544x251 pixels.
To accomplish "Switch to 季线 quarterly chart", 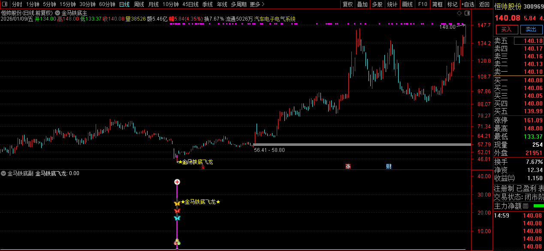I will 208,4.
